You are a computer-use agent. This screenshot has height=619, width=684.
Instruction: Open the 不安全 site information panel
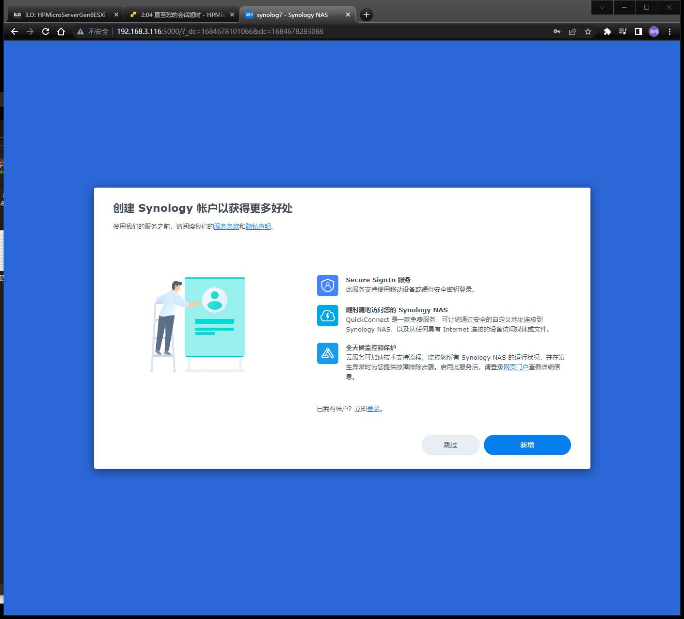[x=95, y=31]
